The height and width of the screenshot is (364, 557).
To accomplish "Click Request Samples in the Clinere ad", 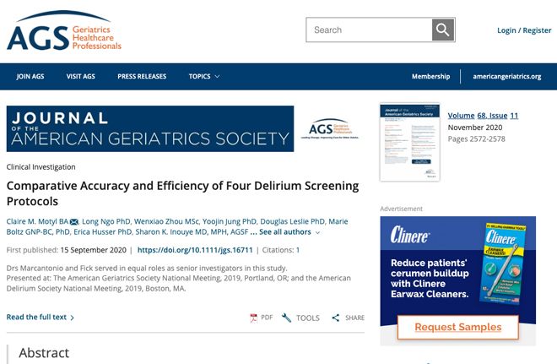I will tap(458, 327).
